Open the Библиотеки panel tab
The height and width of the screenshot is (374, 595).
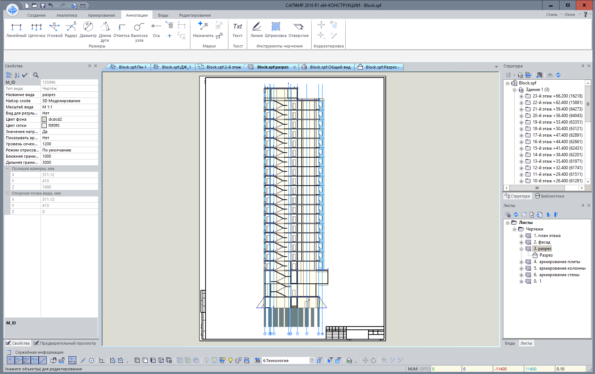coord(549,196)
